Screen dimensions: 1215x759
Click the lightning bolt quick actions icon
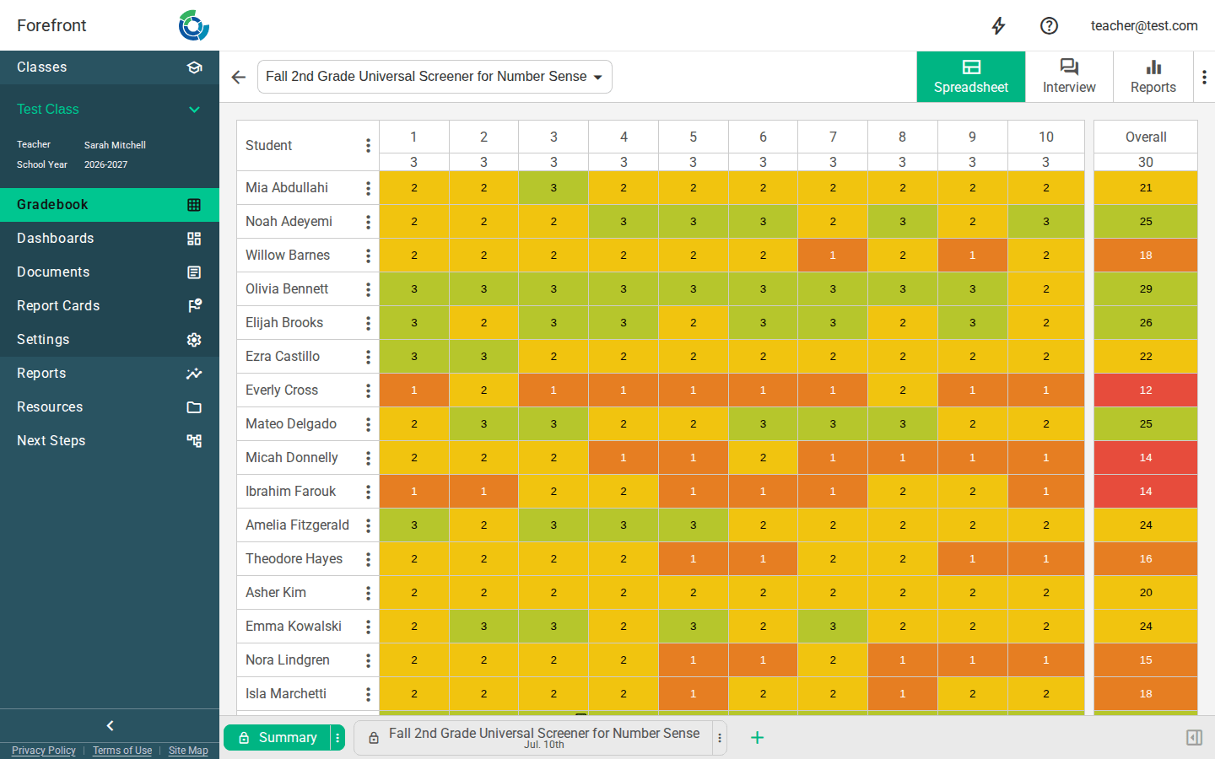[x=998, y=25]
